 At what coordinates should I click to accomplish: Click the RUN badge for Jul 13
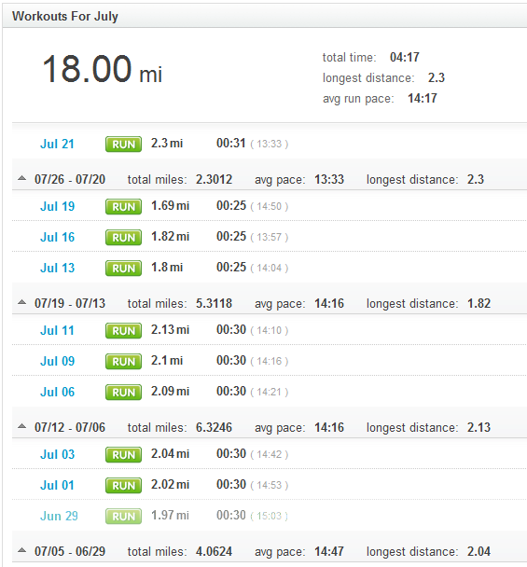[x=123, y=269]
